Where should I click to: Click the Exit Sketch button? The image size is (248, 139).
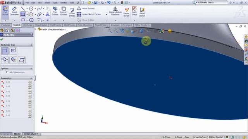[x=5, y=12]
